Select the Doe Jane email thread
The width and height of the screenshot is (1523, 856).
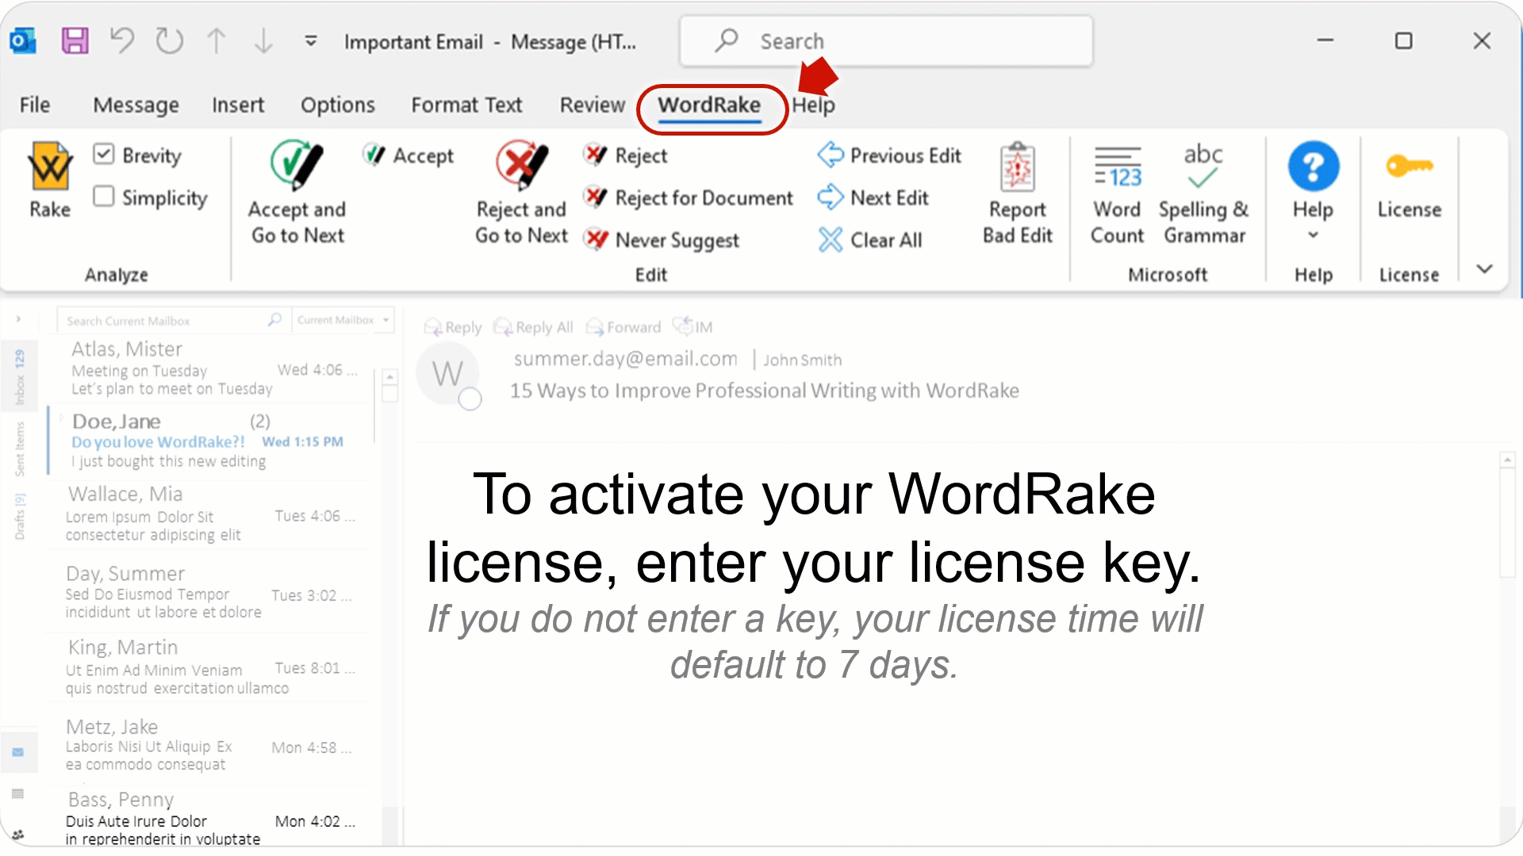(206, 440)
